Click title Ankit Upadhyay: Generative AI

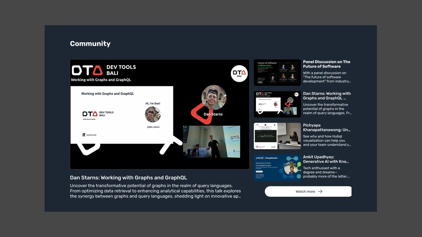pos(326,159)
